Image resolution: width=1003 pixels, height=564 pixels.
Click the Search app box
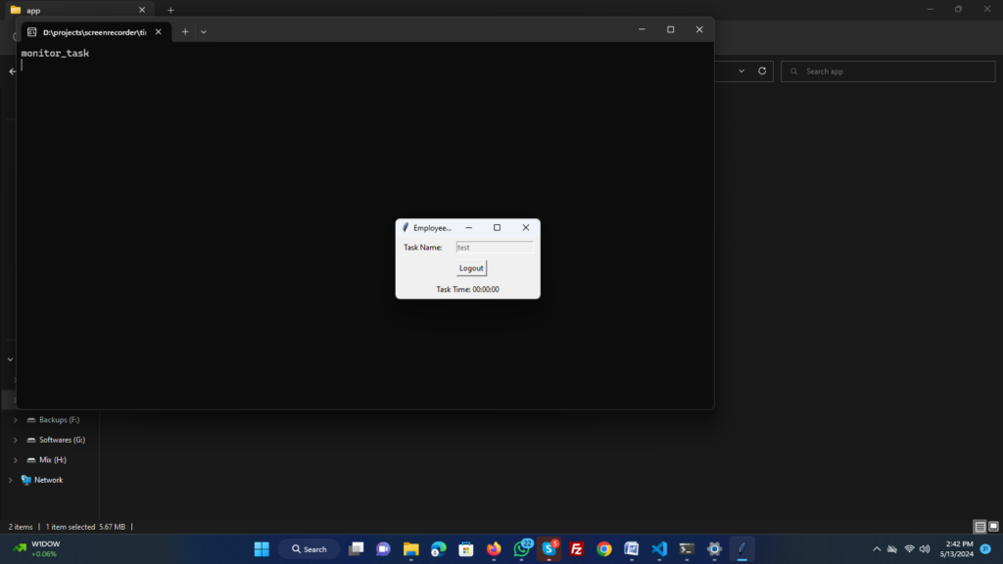pyautogui.click(x=886, y=71)
